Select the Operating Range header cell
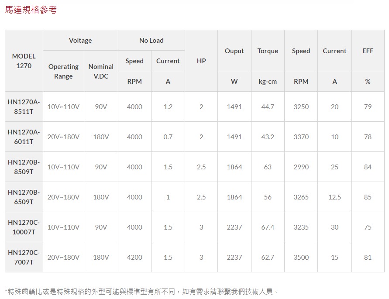 coord(63,71)
